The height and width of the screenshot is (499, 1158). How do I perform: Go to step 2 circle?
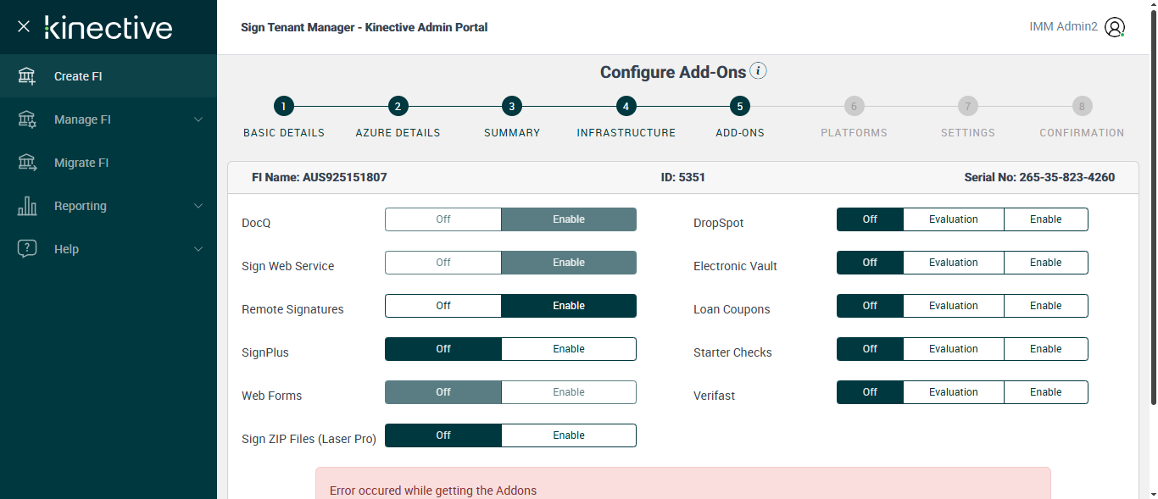(398, 106)
